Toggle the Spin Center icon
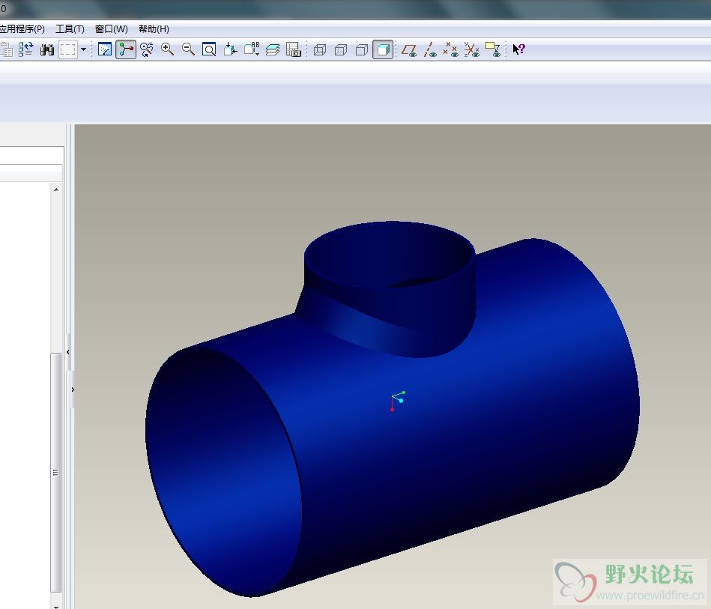Image resolution: width=711 pixels, height=609 pixels. click(x=126, y=49)
